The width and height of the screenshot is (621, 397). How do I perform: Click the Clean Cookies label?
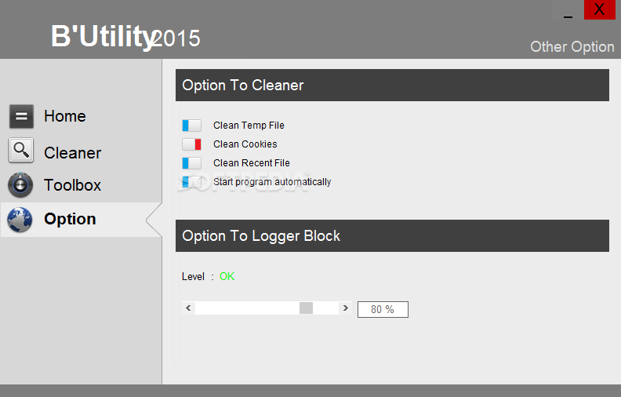tap(245, 144)
